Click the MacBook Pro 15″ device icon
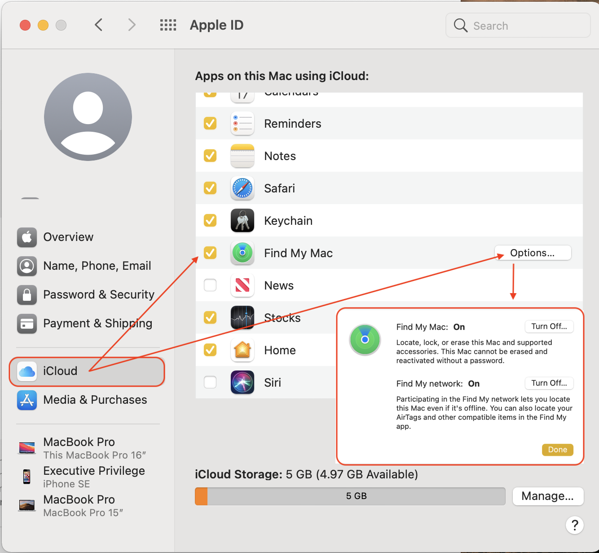Screen dimensions: 599x553 (27, 505)
